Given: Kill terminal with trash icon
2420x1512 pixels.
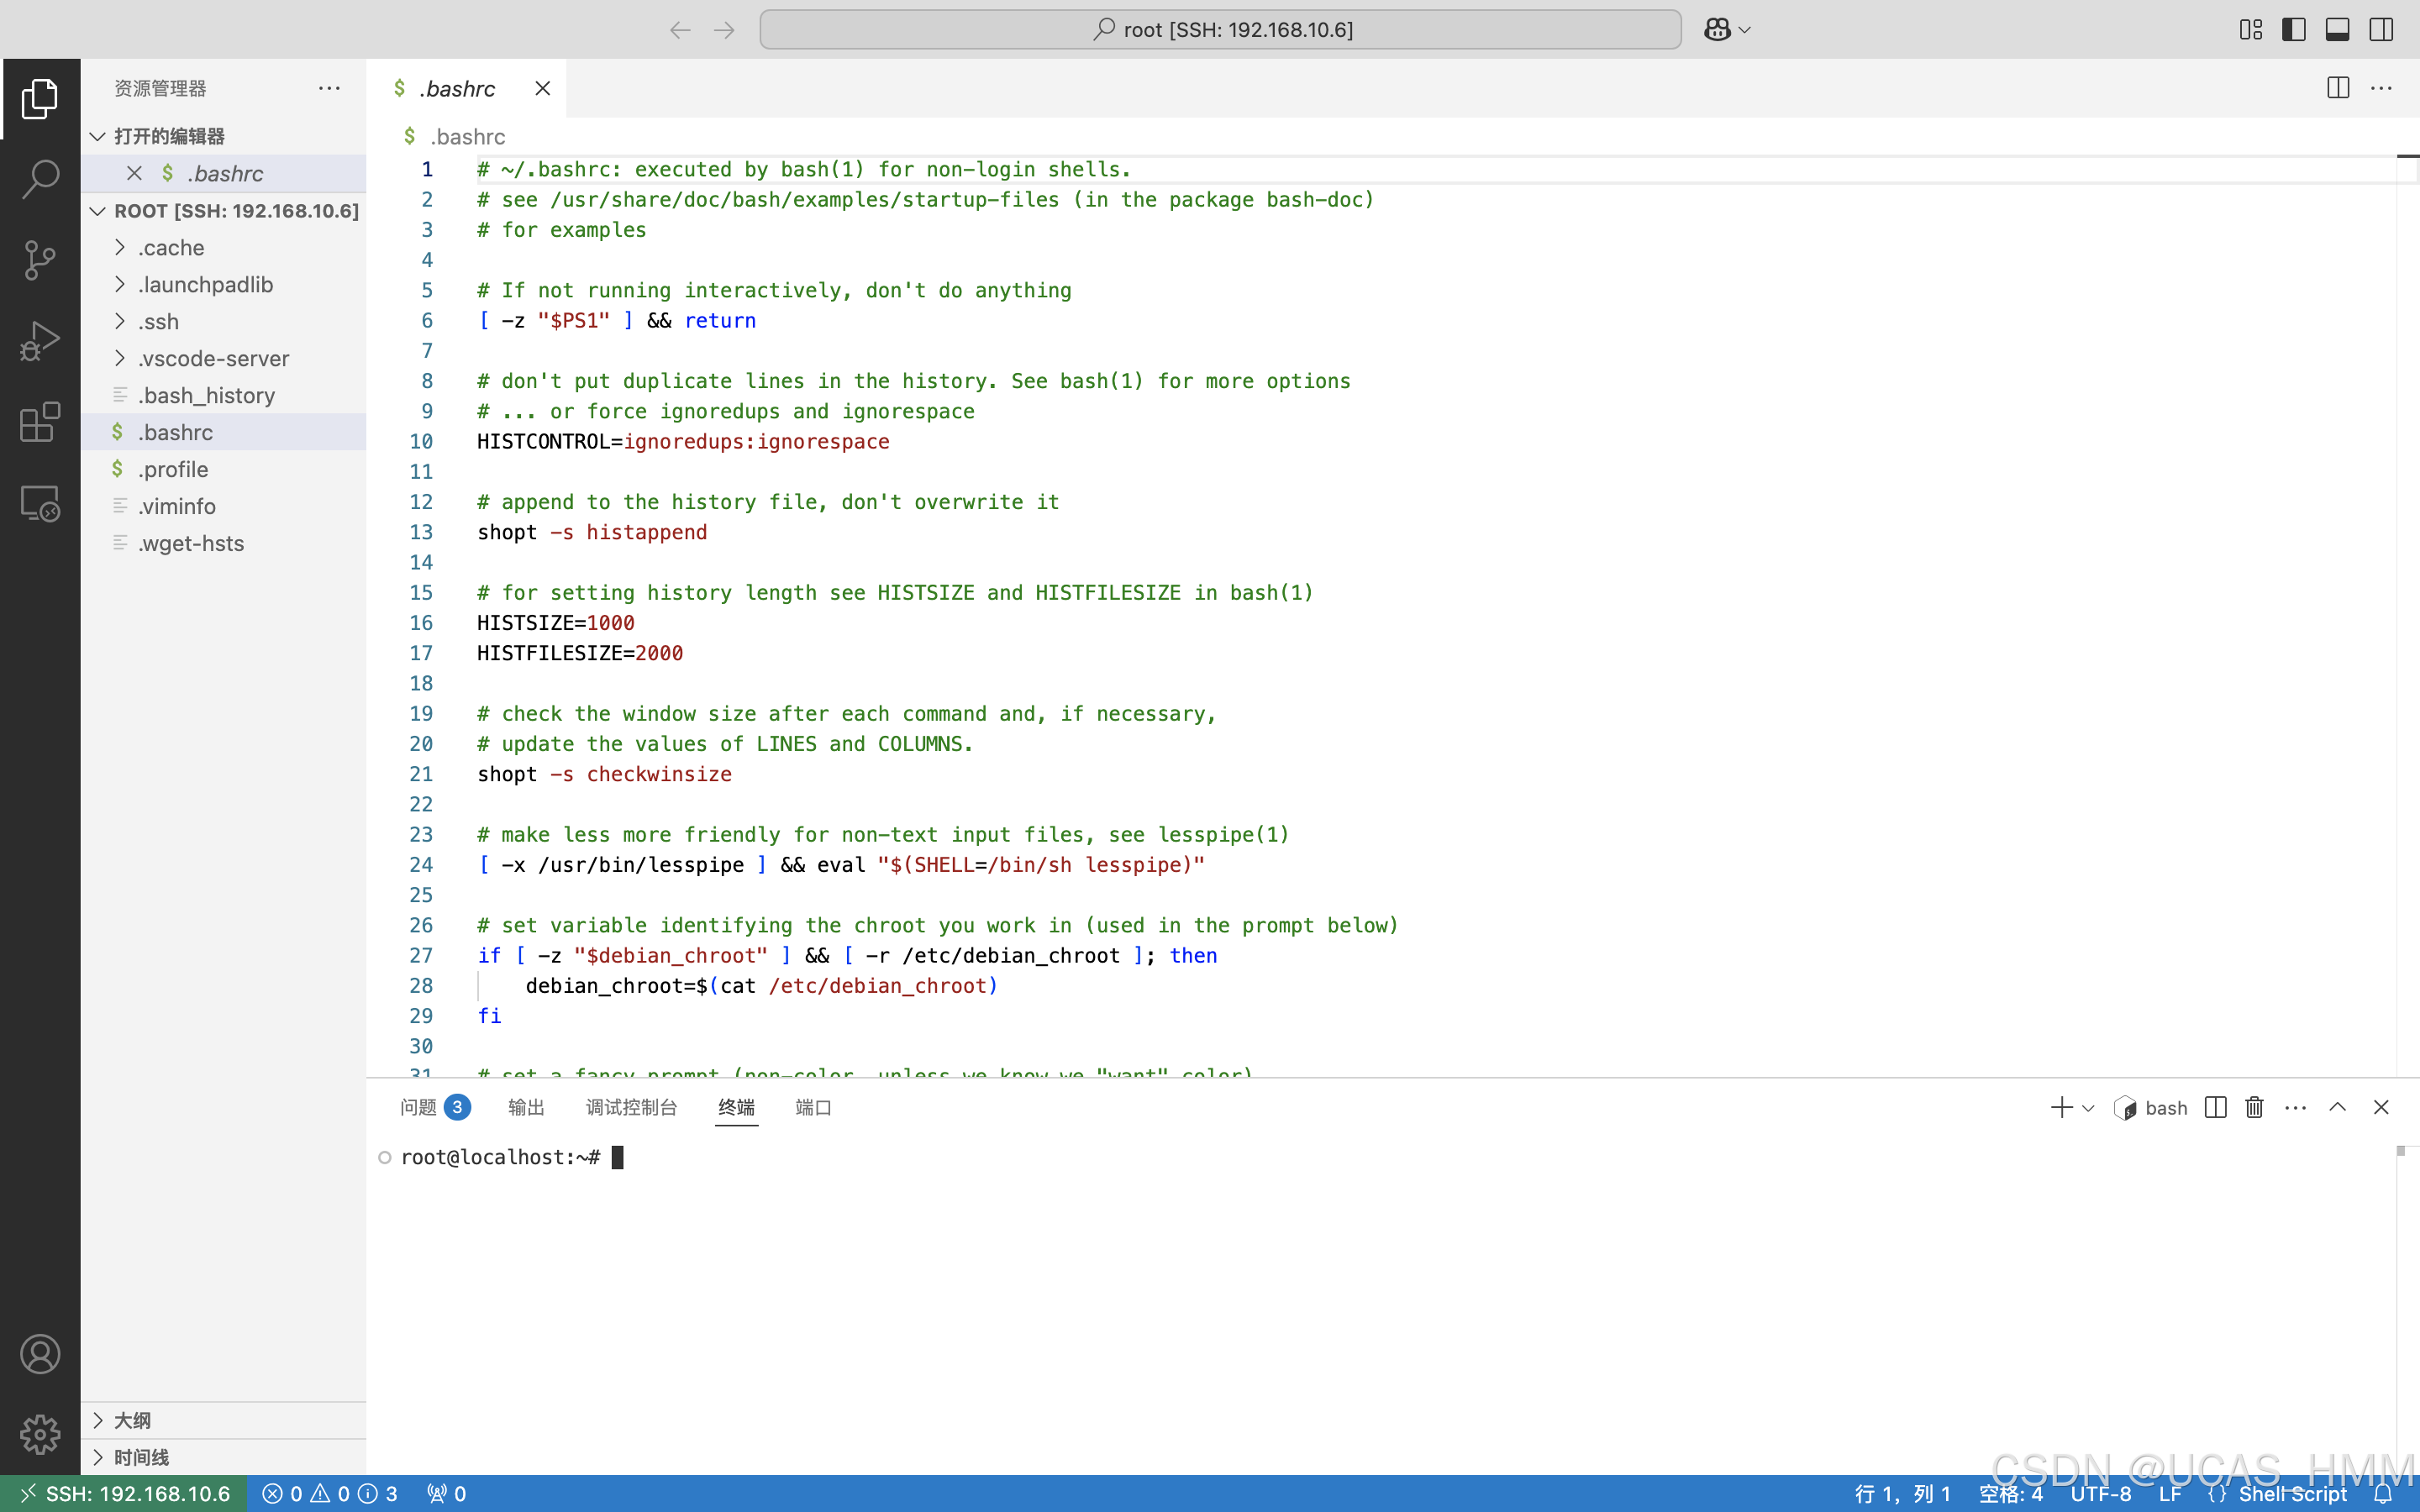Looking at the screenshot, I should pos(2254,1107).
